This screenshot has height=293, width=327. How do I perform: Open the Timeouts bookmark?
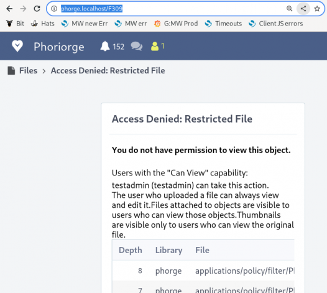[x=223, y=24]
